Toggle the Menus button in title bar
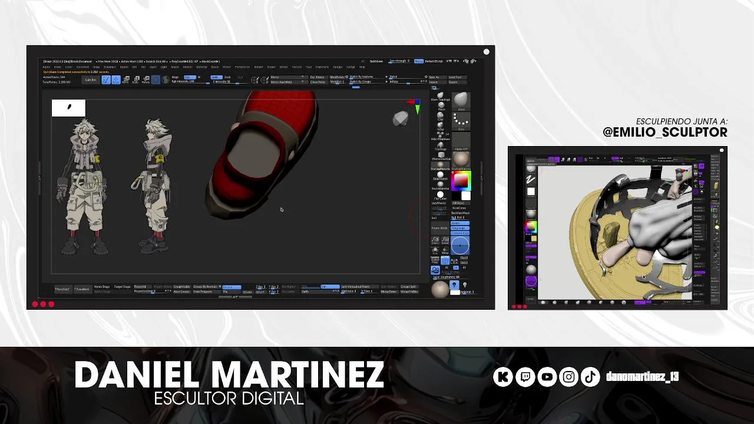754x424 pixels. click(419, 61)
